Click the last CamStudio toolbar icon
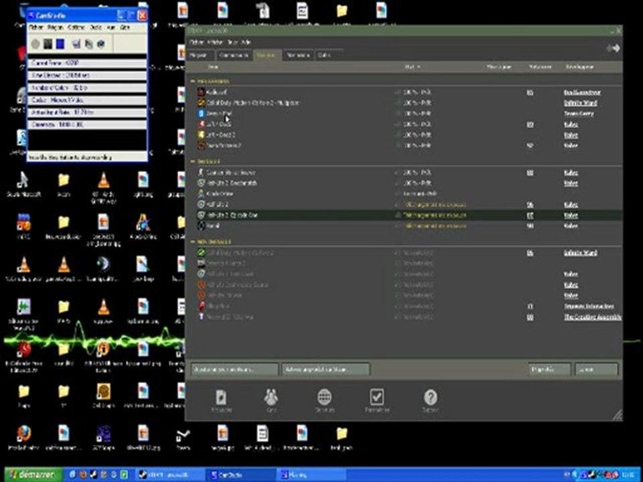This screenshot has width=643, height=482. (x=101, y=44)
